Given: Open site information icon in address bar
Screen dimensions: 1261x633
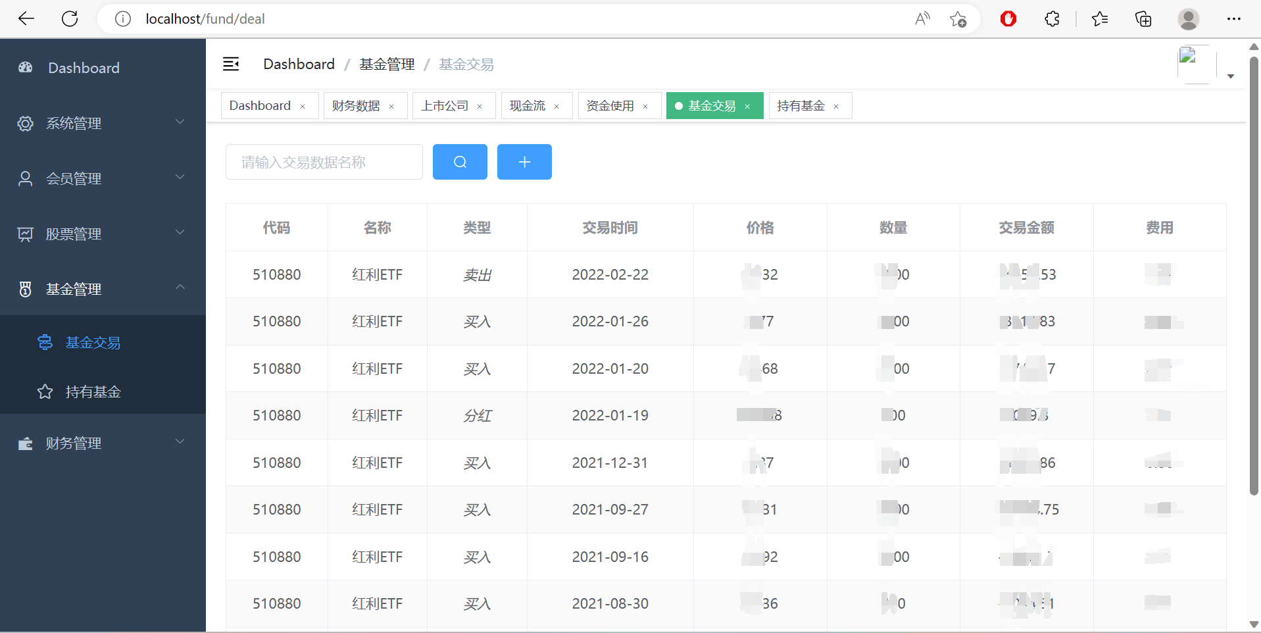Looking at the screenshot, I should [123, 19].
